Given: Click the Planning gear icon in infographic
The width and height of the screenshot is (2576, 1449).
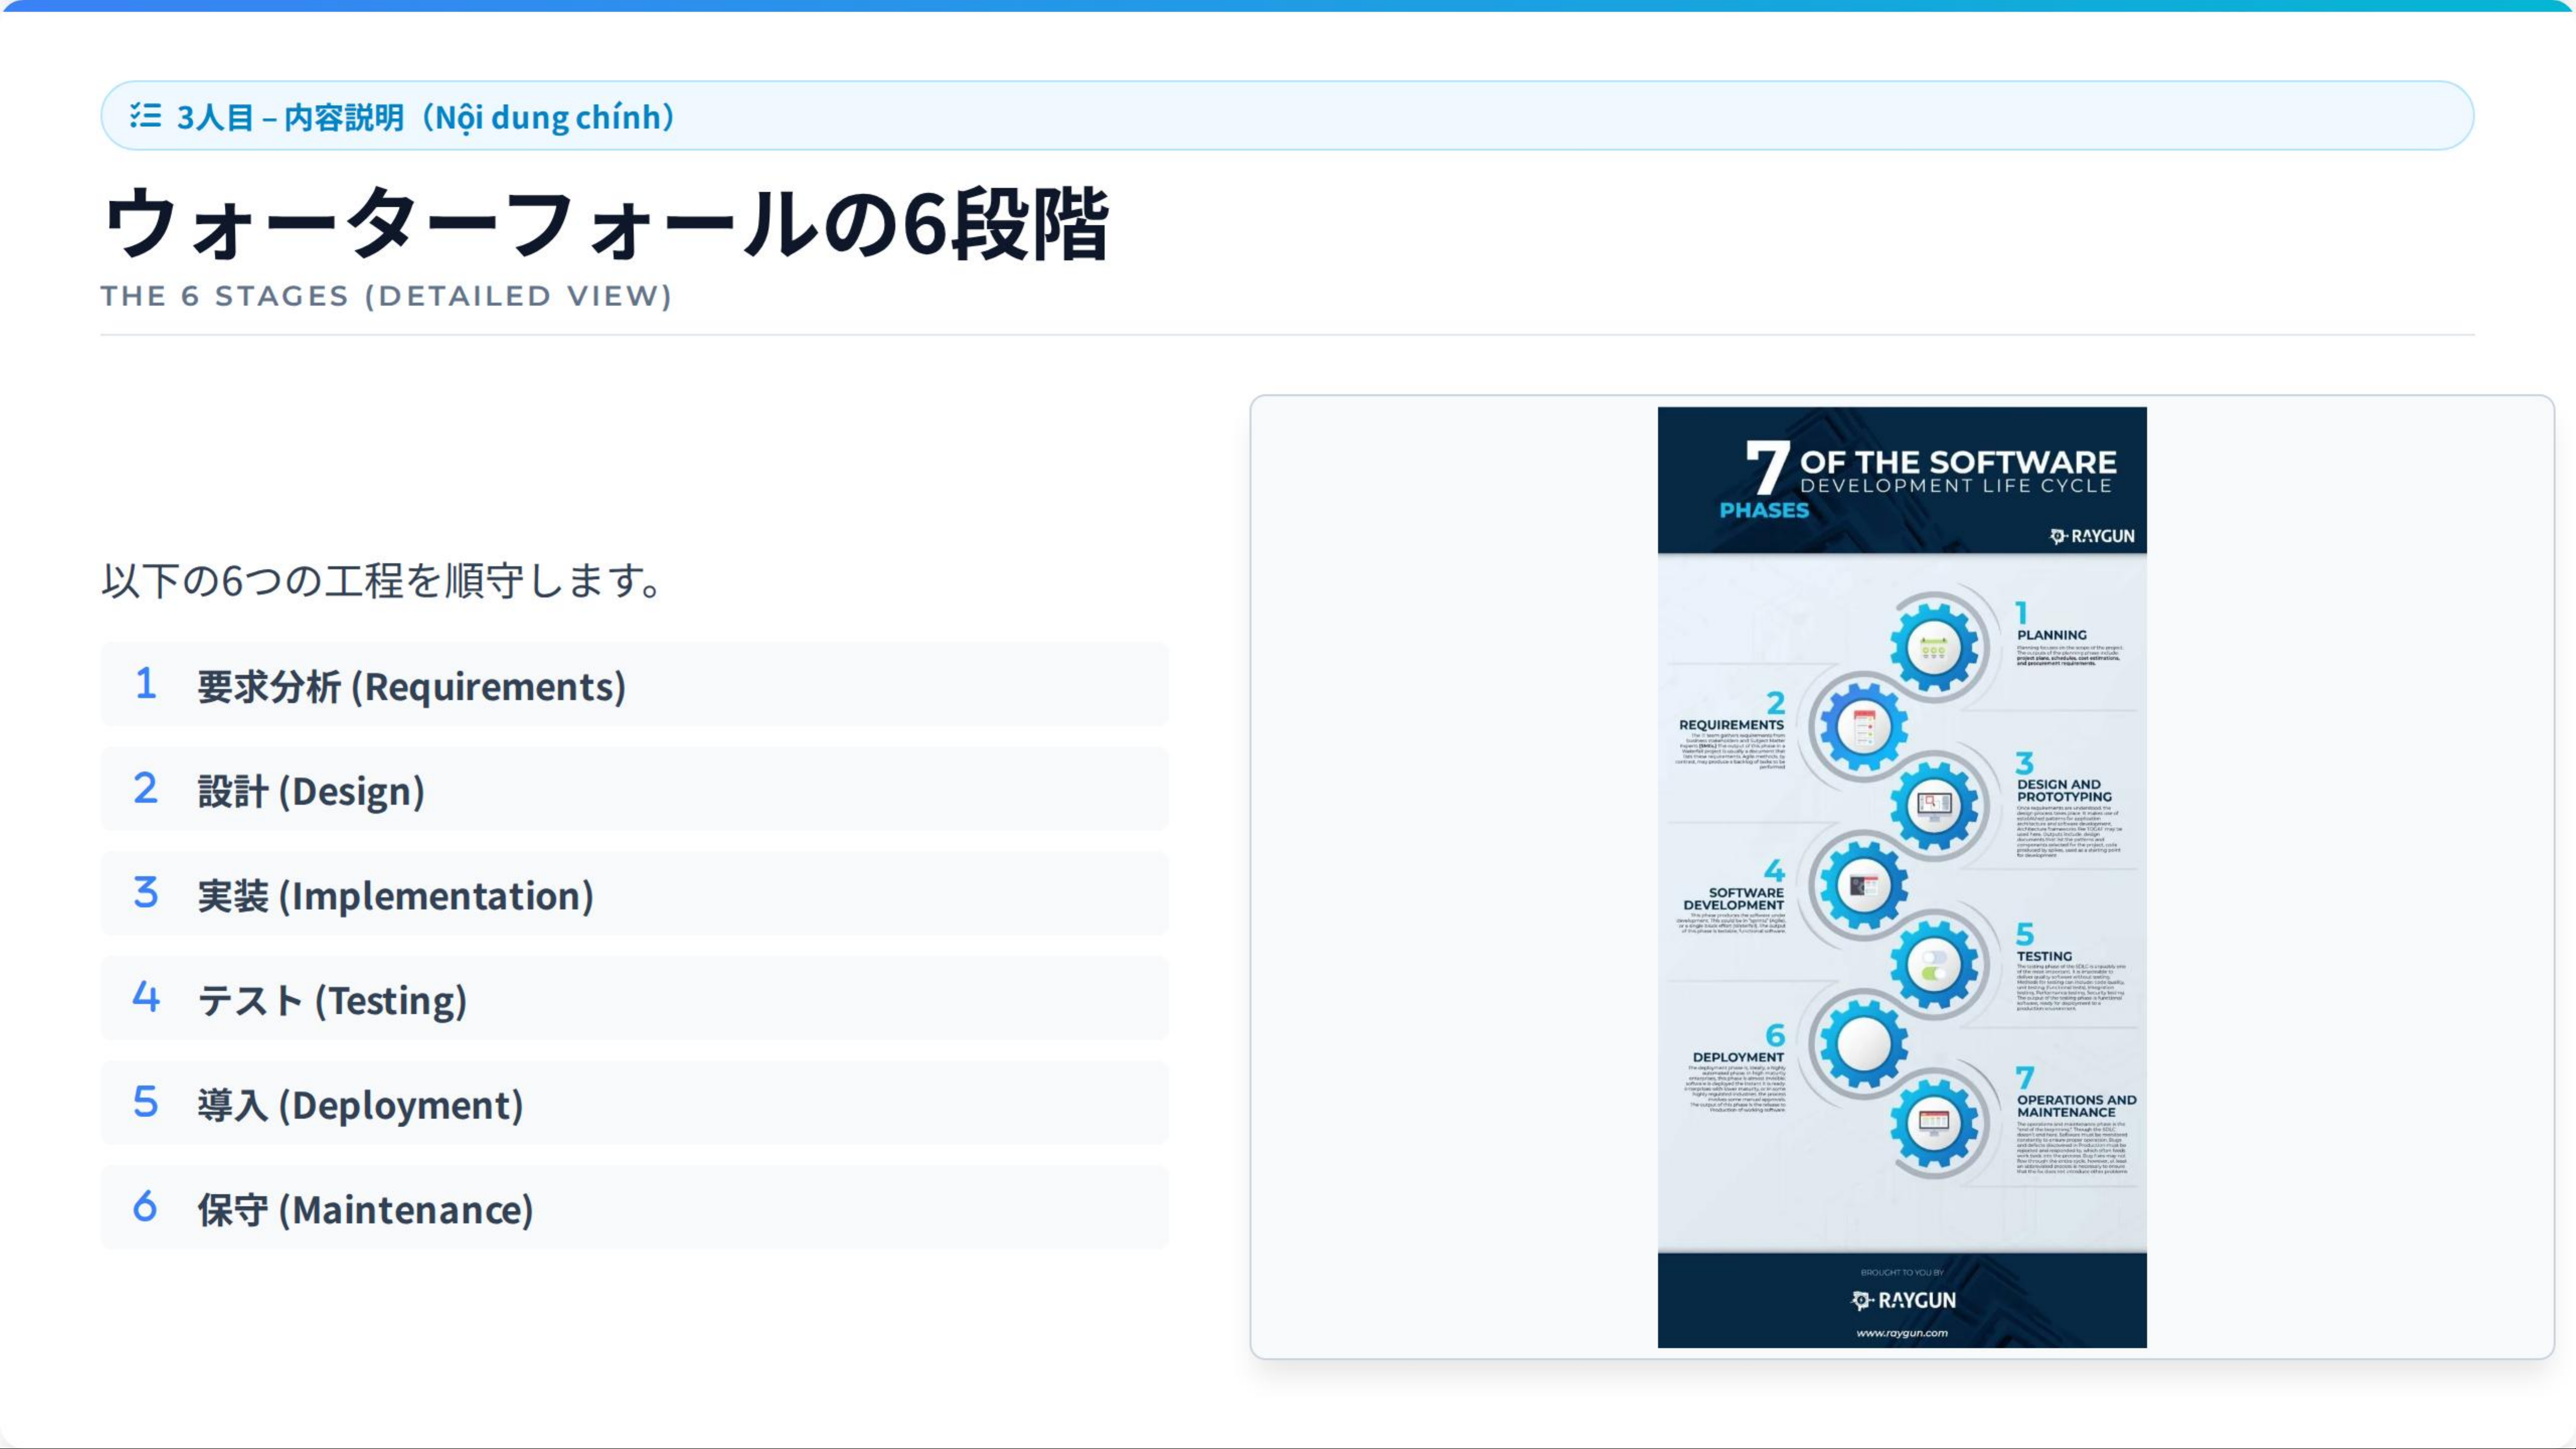Looking at the screenshot, I should pos(1934,648).
